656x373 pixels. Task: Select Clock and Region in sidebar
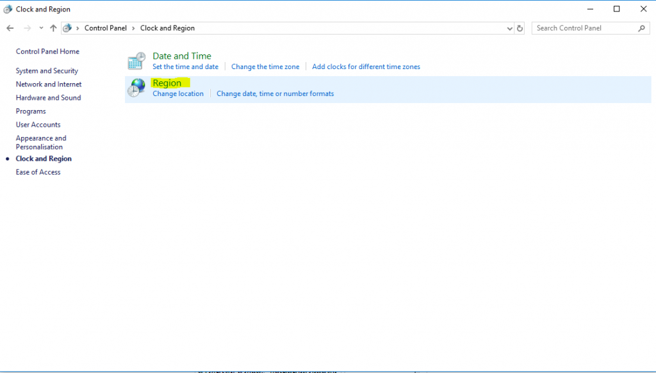44,159
